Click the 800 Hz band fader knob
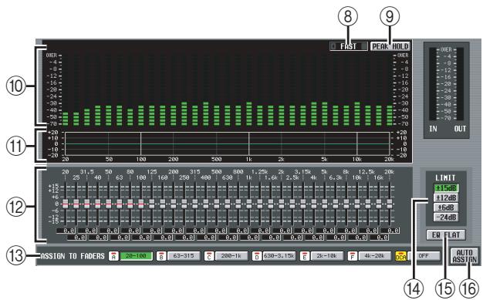 (238, 204)
